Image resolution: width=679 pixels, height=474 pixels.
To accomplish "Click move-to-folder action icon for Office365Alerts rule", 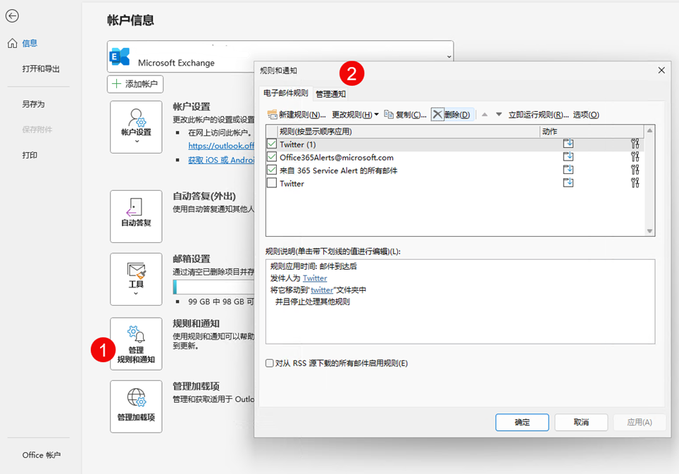I will [568, 156].
